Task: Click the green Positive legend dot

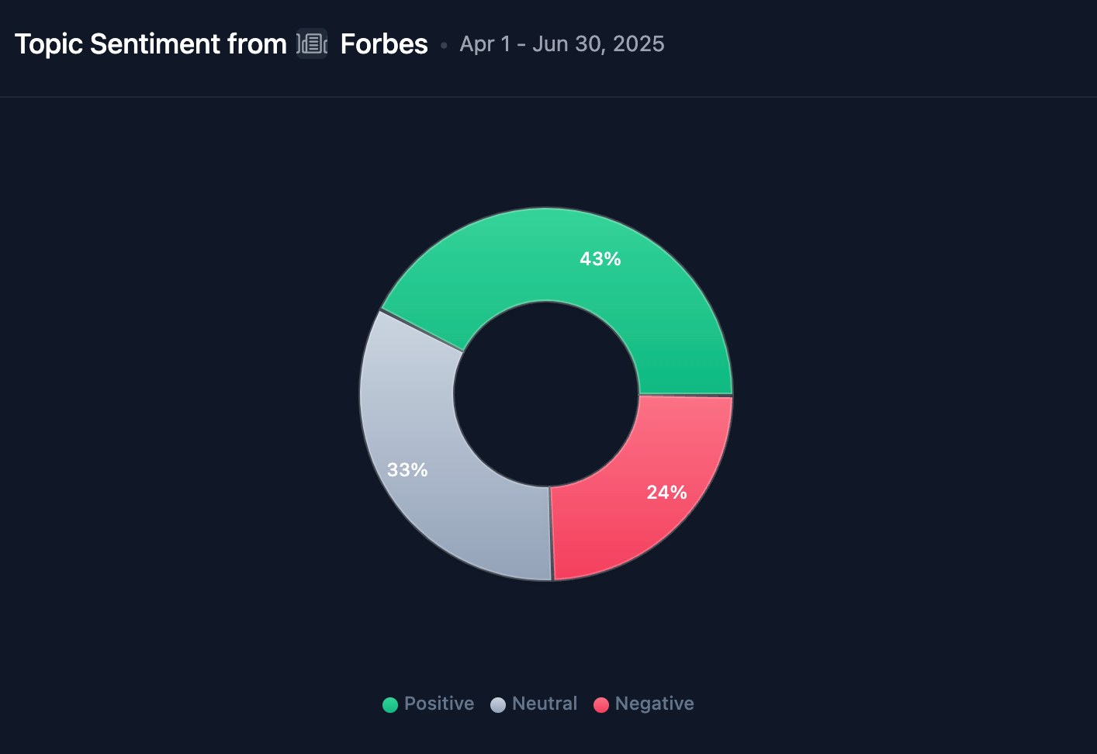Action: pos(390,704)
